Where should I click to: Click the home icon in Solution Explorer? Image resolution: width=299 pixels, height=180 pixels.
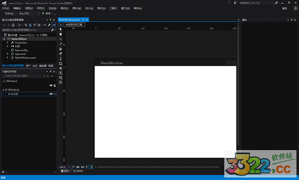13,25
